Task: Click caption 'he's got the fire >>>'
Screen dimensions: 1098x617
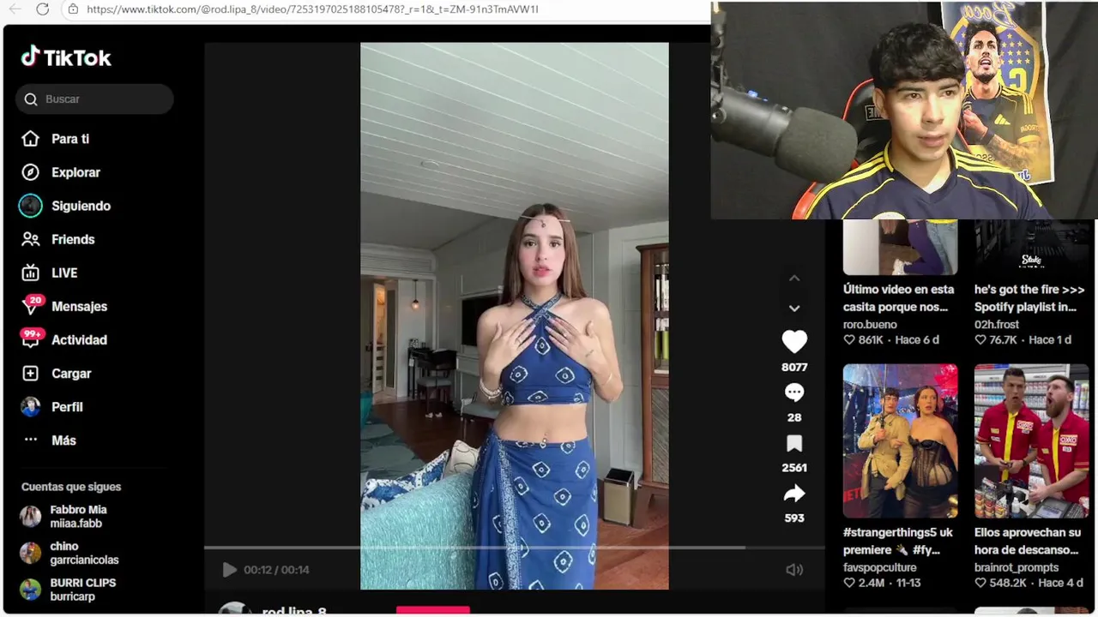Action: tap(1029, 298)
